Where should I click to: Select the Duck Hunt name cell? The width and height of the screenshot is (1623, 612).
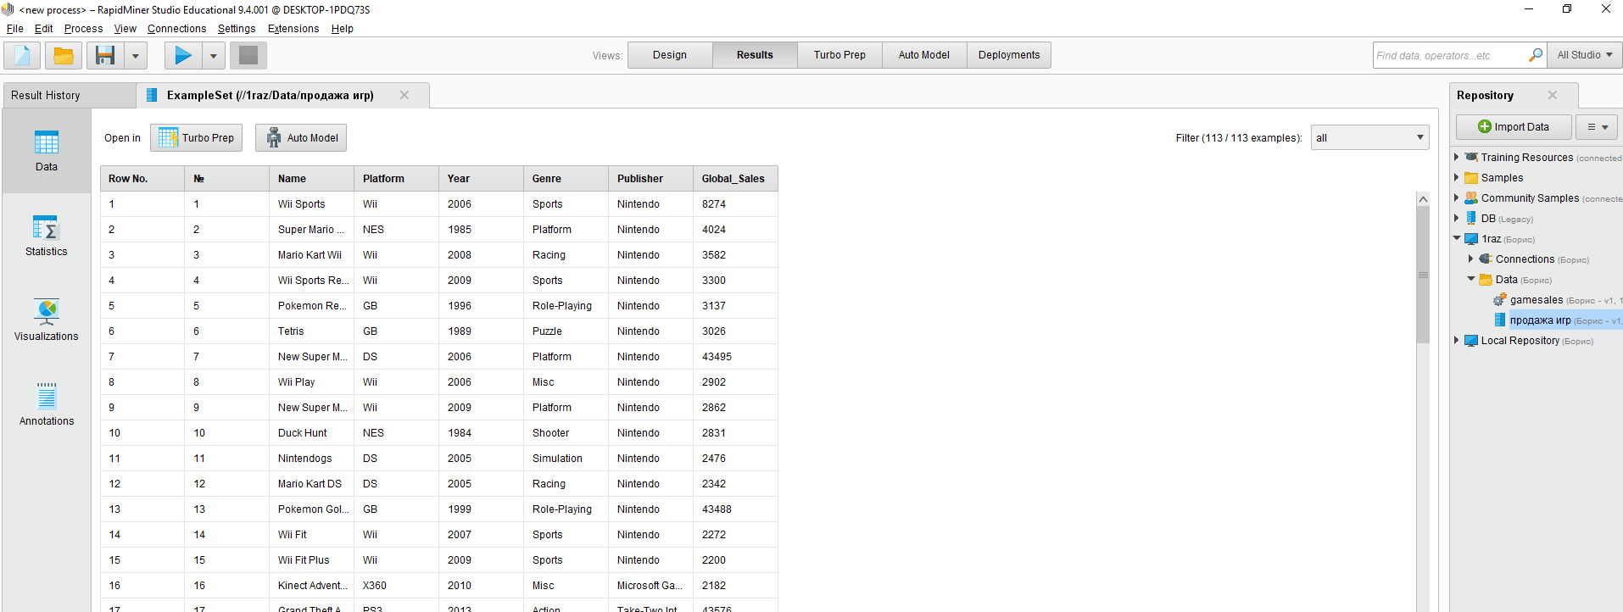pyautogui.click(x=311, y=433)
